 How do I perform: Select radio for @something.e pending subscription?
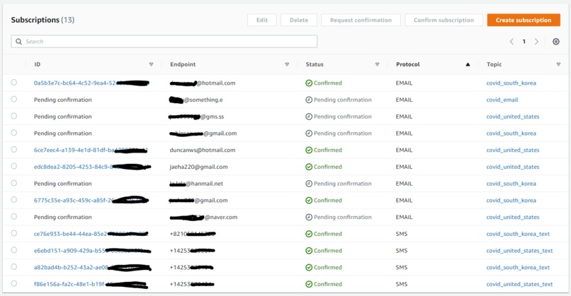(14, 99)
